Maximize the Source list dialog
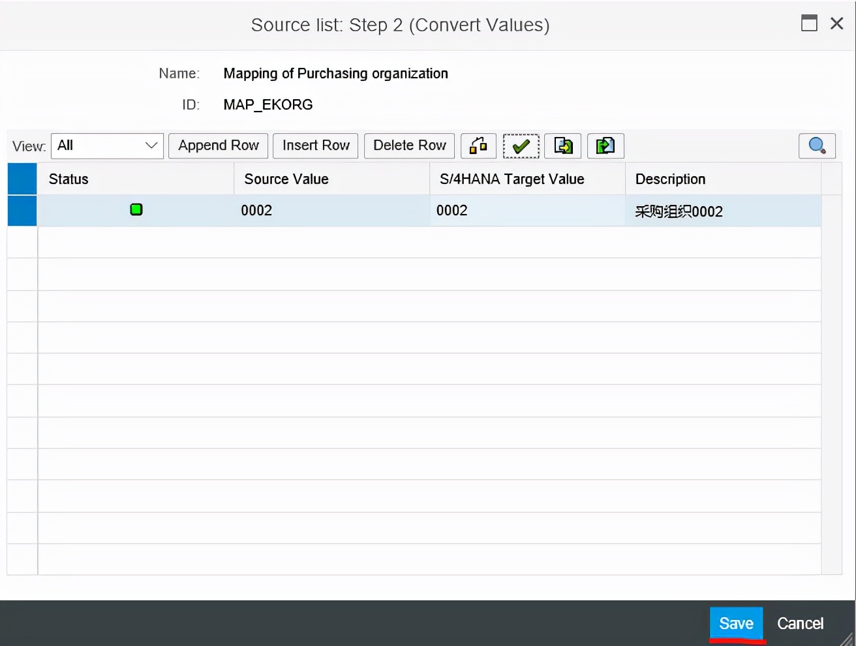Screen dimensions: 856x646 tap(809, 23)
